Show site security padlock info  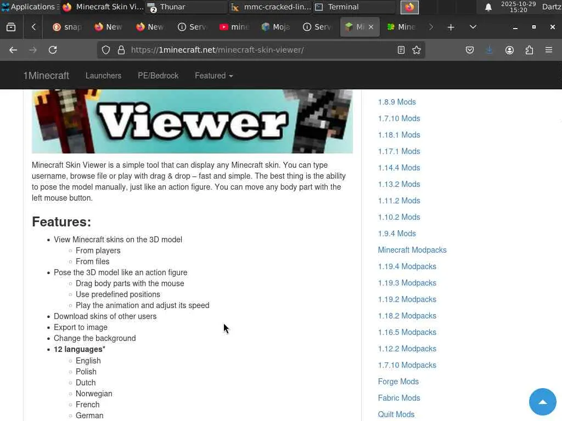click(x=121, y=50)
